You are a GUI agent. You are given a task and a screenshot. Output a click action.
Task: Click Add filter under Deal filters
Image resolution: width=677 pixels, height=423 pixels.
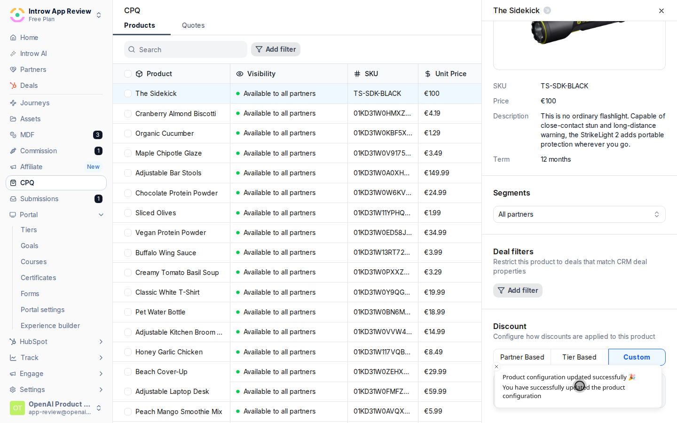518,290
